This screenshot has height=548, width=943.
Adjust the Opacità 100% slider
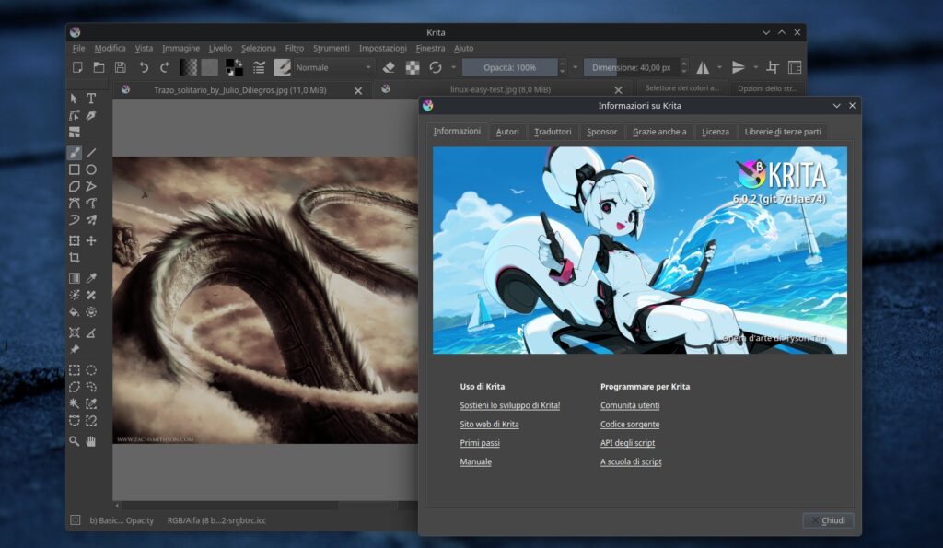click(509, 67)
